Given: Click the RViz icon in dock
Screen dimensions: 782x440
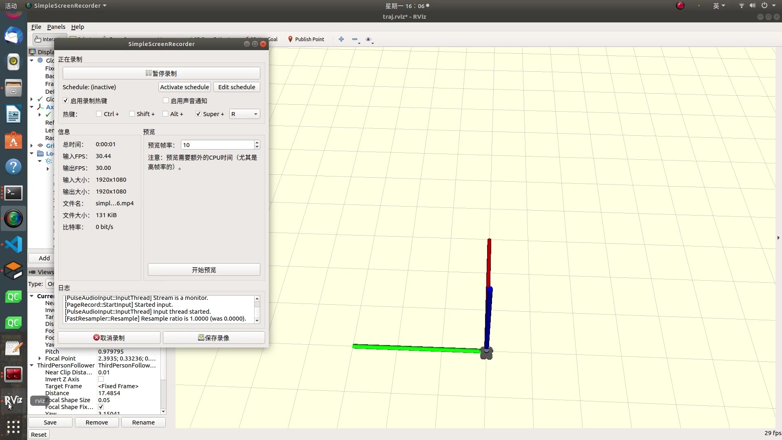Looking at the screenshot, I should pyautogui.click(x=13, y=400).
